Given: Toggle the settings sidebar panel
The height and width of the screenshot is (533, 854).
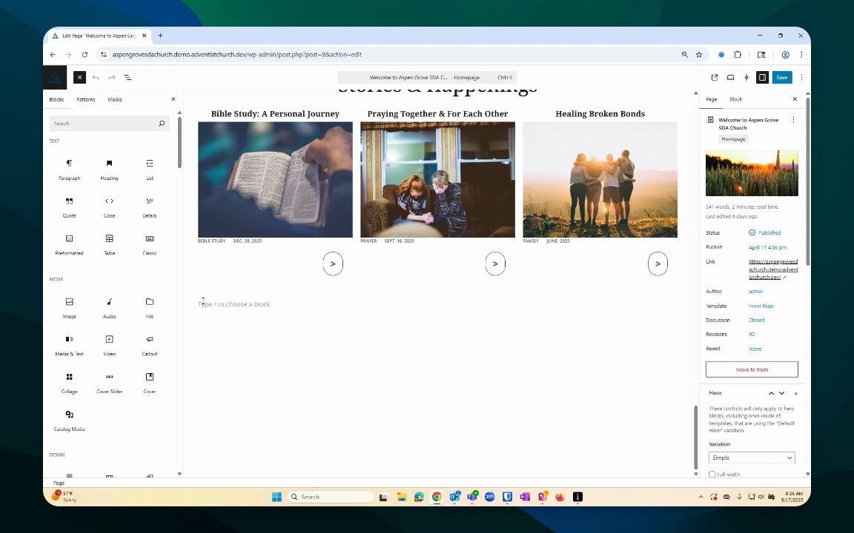Looking at the screenshot, I should tap(762, 78).
